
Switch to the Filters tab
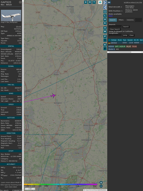[x=121, y=20]
